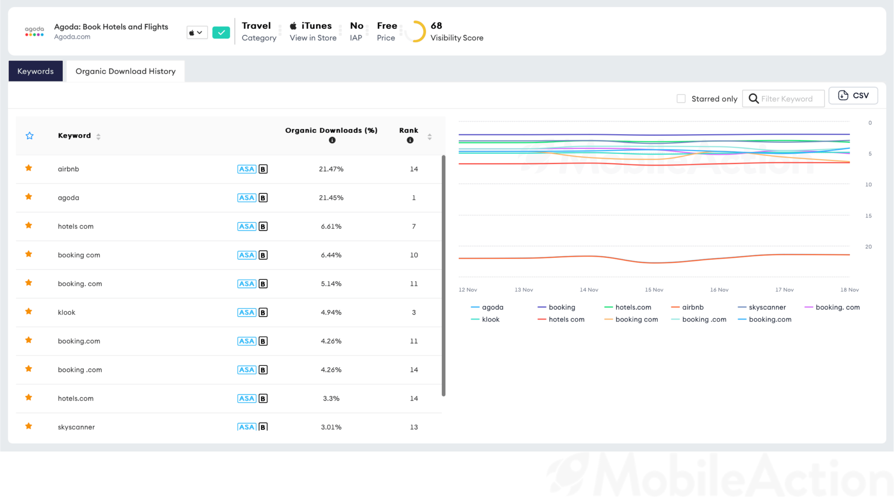The image size is (894, 498).
Task: Toggle the klook series in chart legend
Action: coord(485,320)
